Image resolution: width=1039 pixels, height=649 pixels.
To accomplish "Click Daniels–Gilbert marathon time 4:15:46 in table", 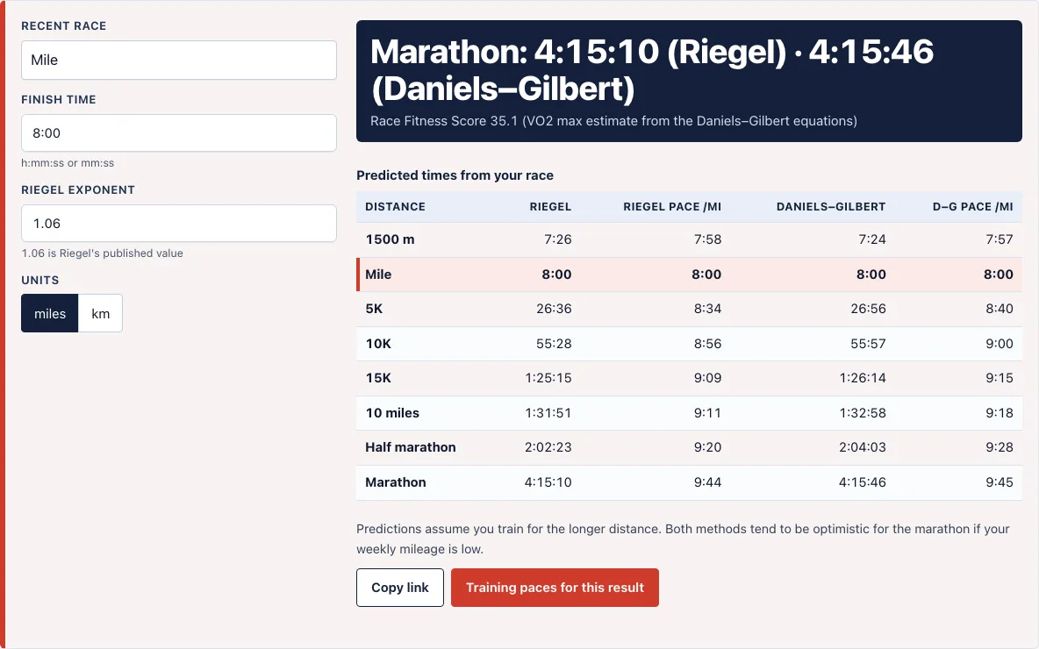I will (x=862, y=482).
